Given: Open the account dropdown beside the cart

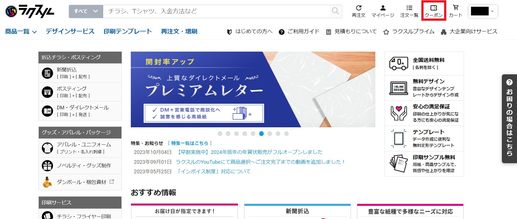Looking at the screenshot, I should coord(483,11).
